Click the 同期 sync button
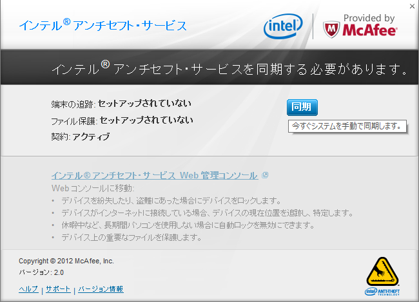Screen dimensions: 419x302 302,108
